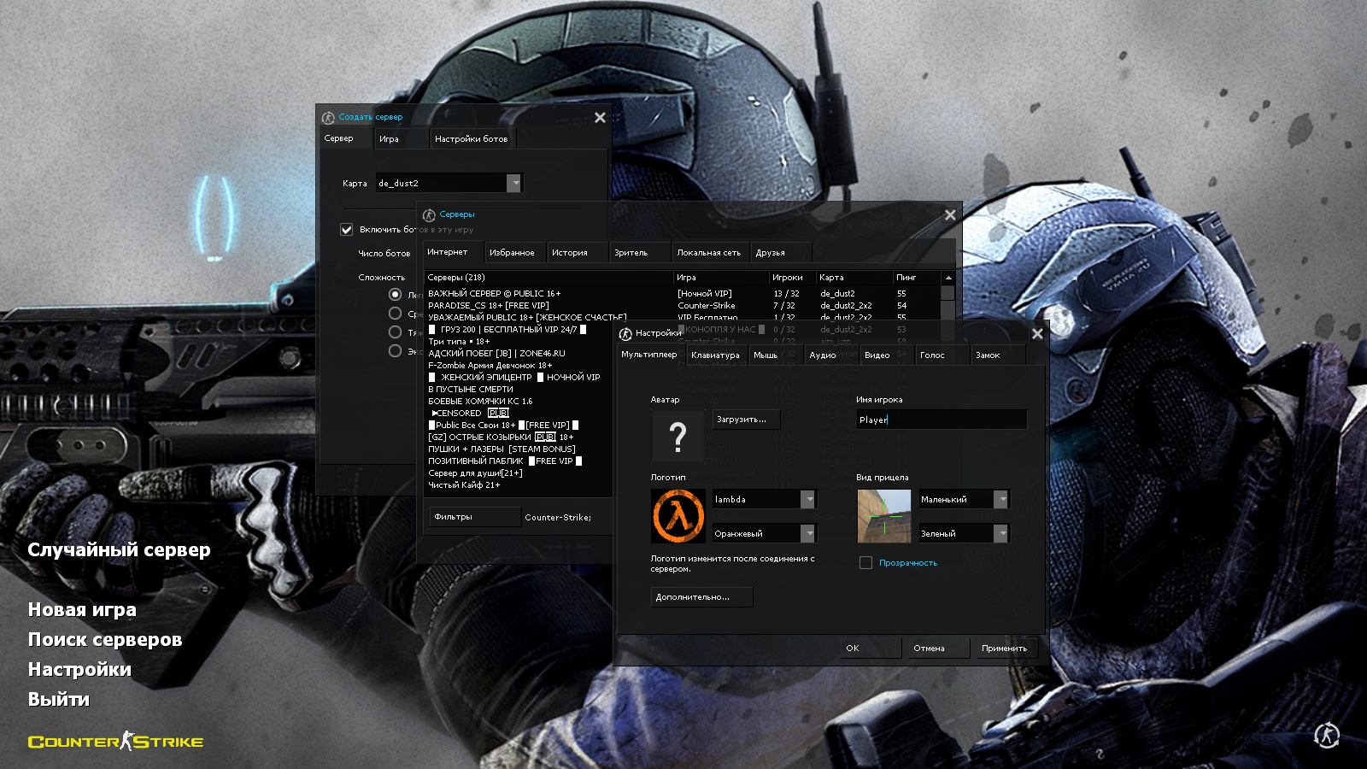This screenshot has height=769, width=1367.
Task: Uncheck the 'Включить ботов' checkbox
Action: point(347,229)
